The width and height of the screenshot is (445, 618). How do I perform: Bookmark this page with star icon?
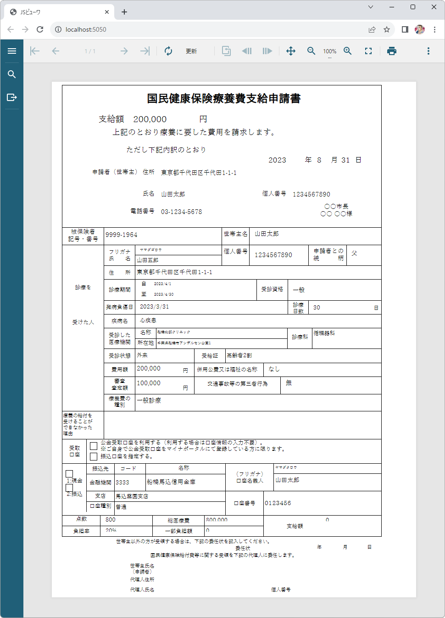click(387, 29)
